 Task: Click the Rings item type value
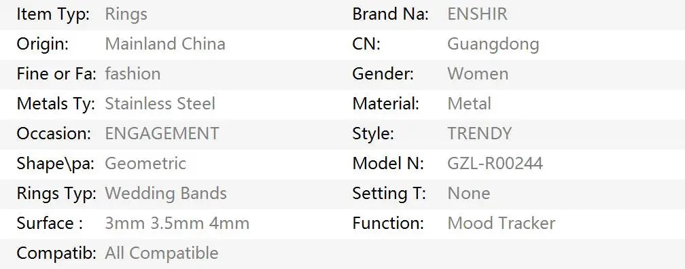[126, 14]
